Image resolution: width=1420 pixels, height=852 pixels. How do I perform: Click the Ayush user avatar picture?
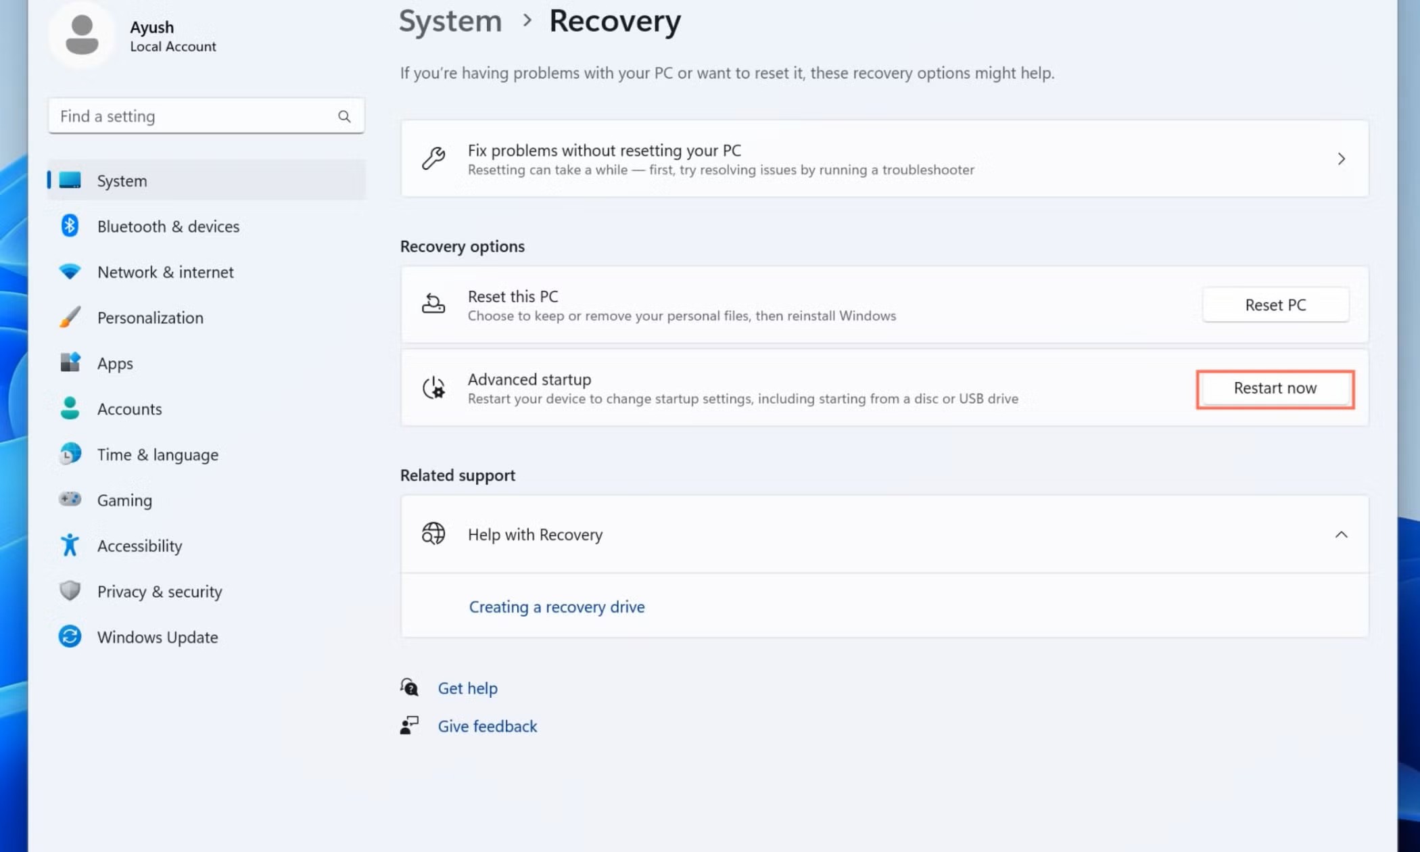point(82,35)
